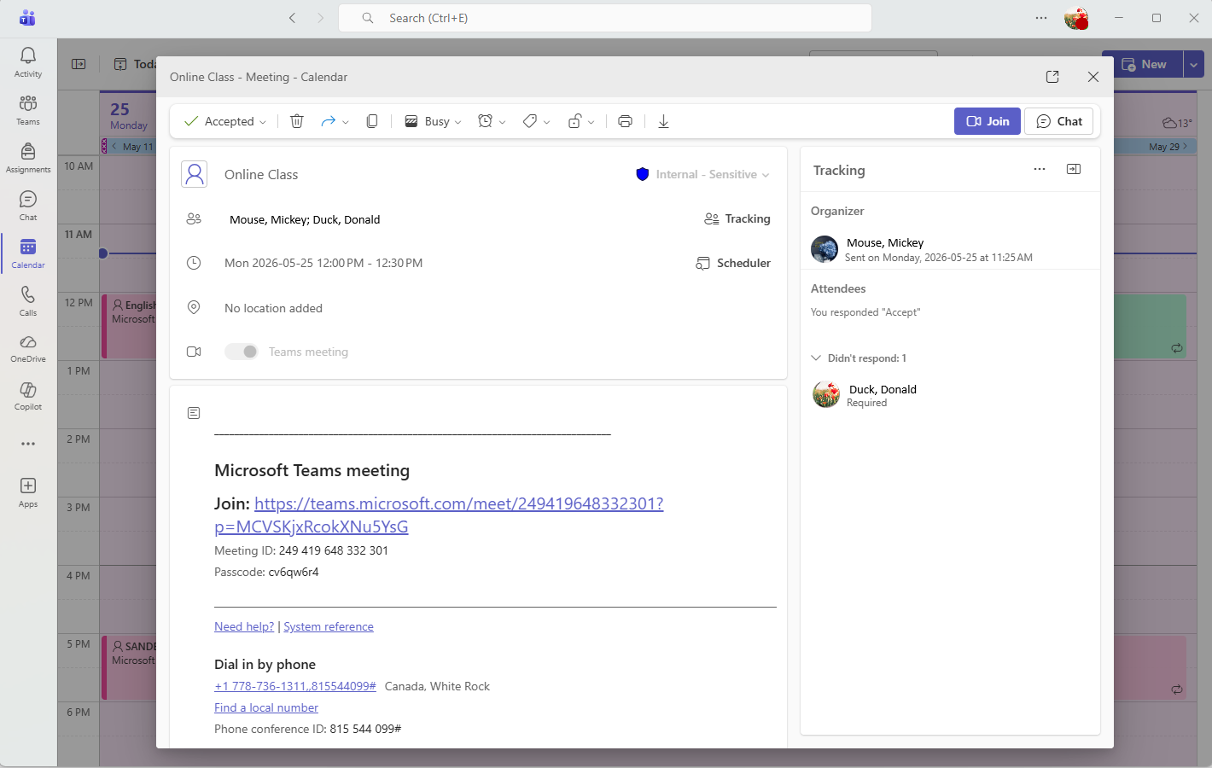This screenshot has width=1212, height=768.
Task: Click the New event button in the calendar
Action: [x=1143, y=64]
